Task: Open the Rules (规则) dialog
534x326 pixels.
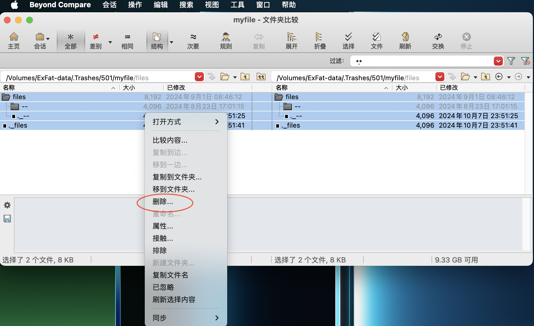Action: pos(226,41)
